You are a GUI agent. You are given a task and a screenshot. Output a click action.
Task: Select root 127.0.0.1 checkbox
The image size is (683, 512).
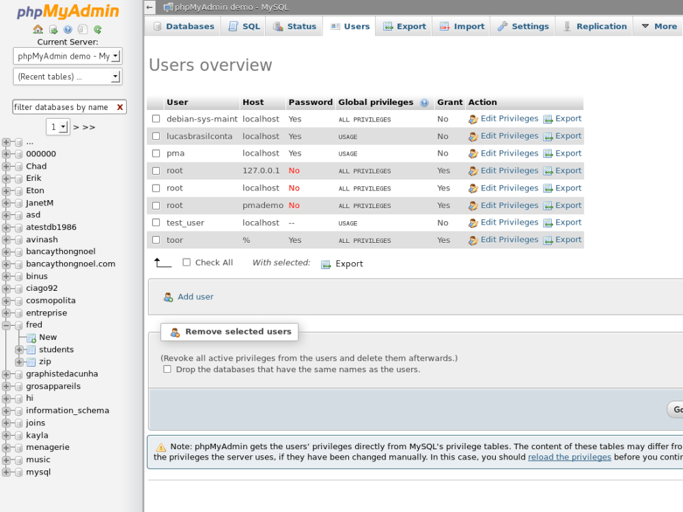156,171
